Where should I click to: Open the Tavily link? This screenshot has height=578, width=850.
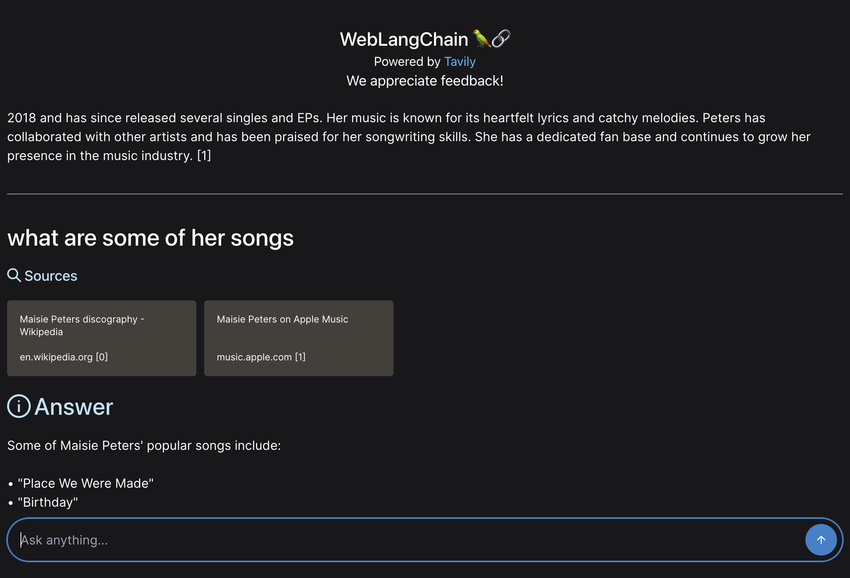tap(460, 62)
